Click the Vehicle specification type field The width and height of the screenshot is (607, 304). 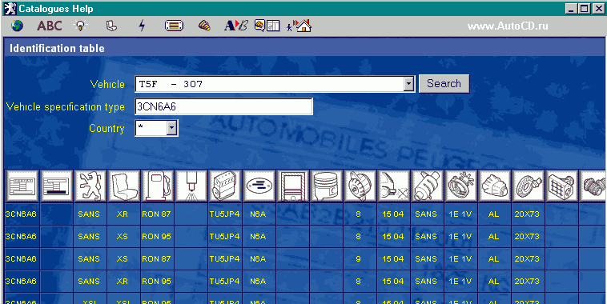[223, 106]
